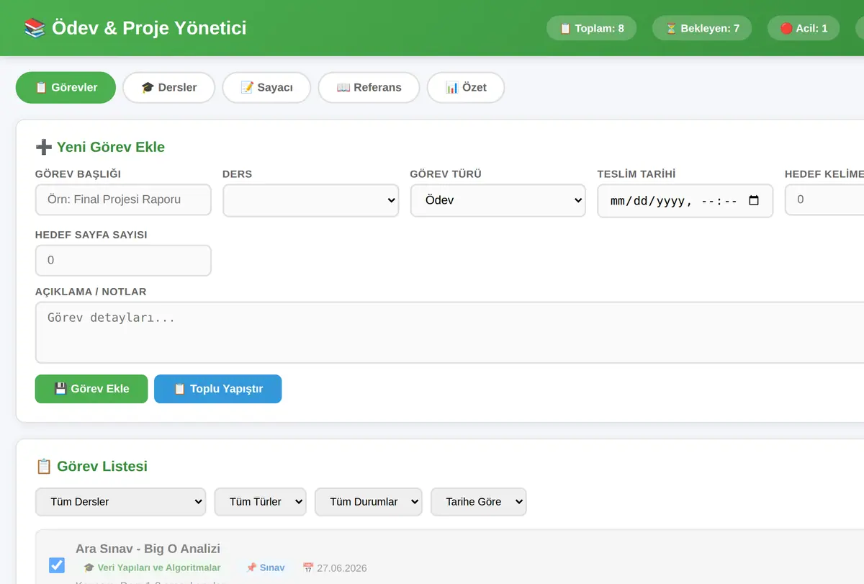Expand the Tüm Türler filter dropdown
Screen dimensions: 864x584
[x=261, y=502]
